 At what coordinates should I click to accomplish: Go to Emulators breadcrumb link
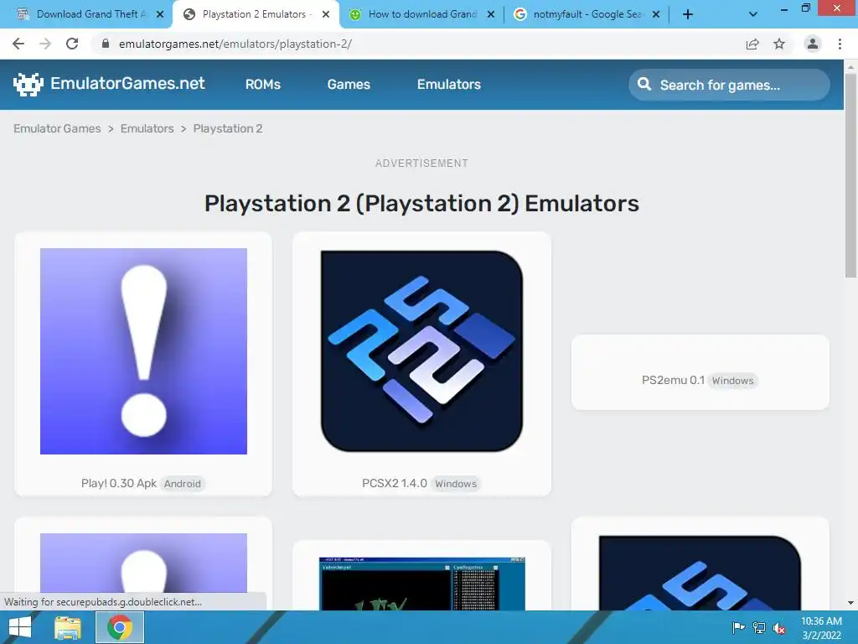click(x=147, y=128)
